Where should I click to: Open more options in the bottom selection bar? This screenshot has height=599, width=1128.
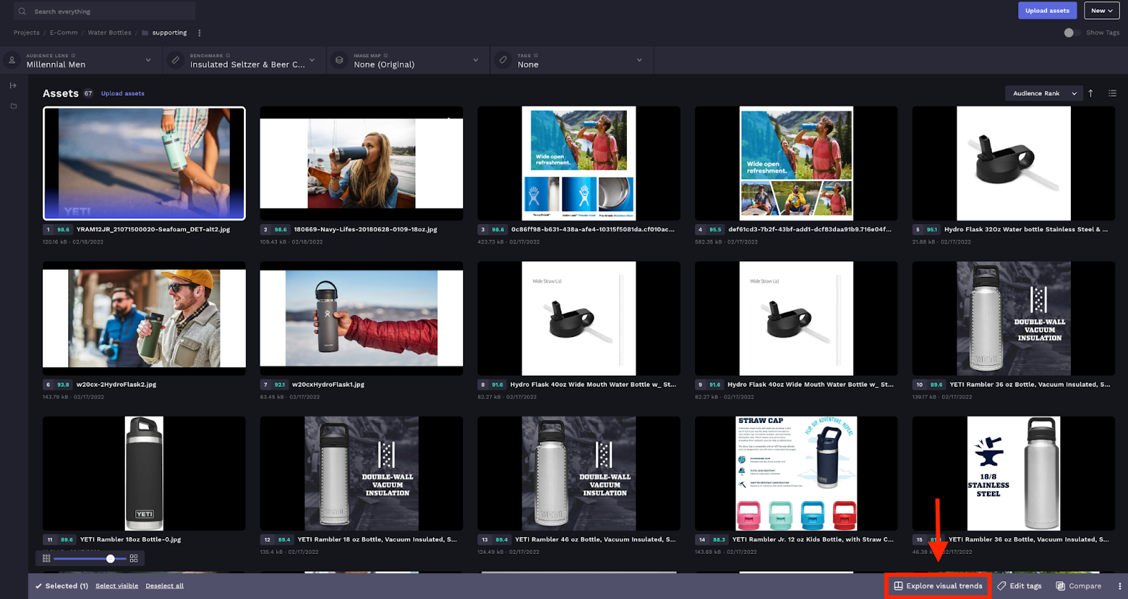[x=1120, y=586]
